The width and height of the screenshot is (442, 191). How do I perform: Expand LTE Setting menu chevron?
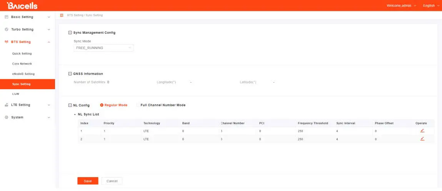(x=49, y=105)
